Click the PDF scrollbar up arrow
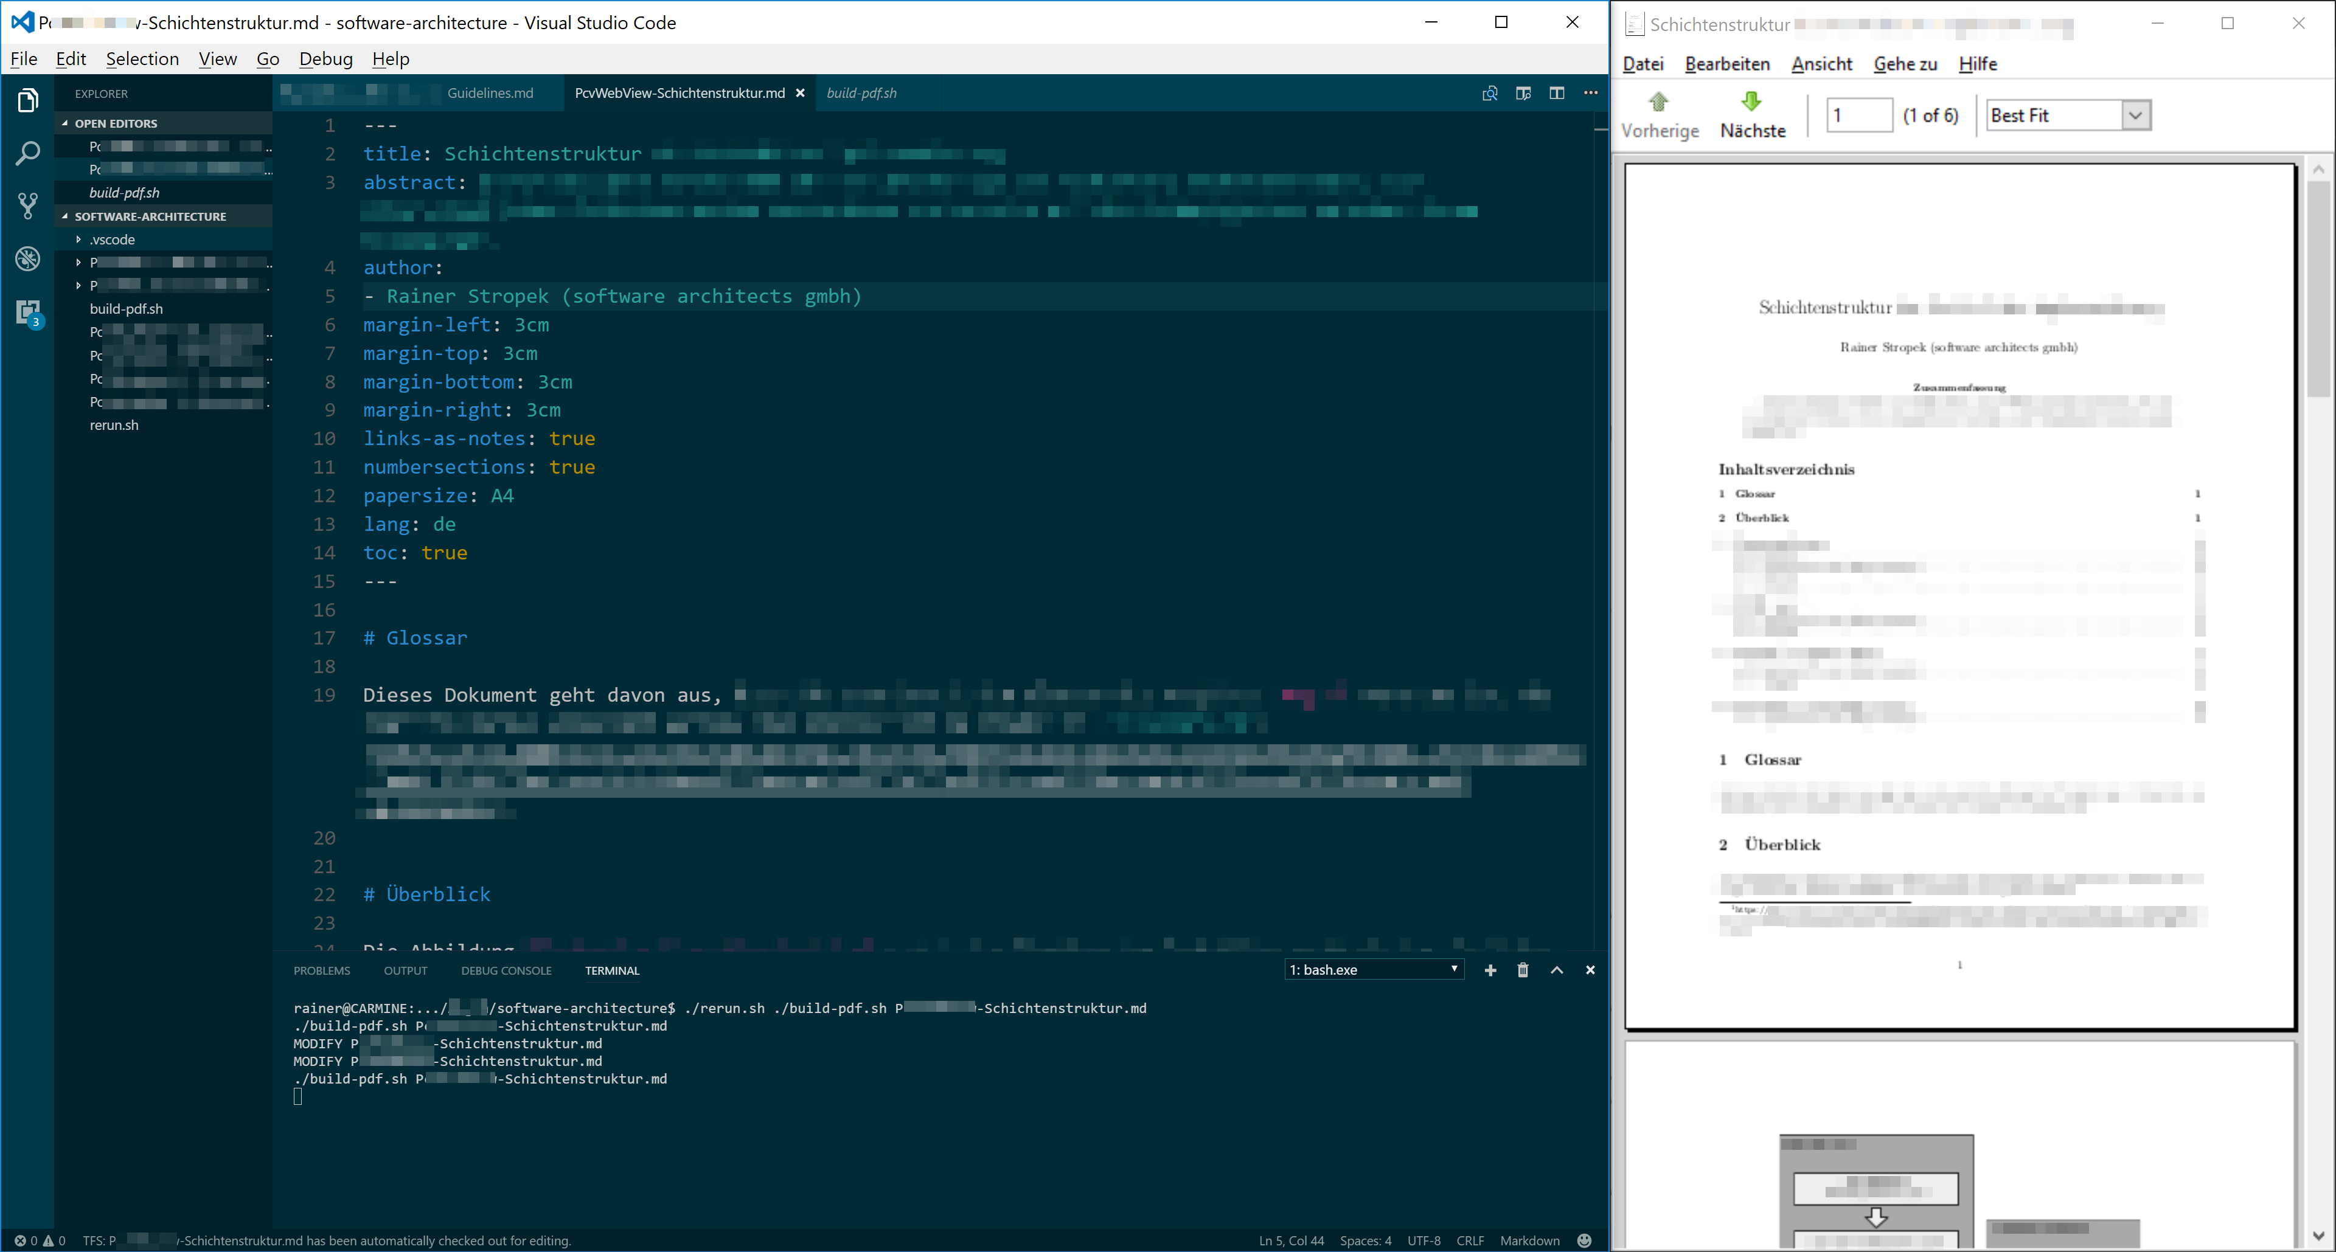Image resolution: width=2336 pixels, height=1252 pixels. (2319, 168)
